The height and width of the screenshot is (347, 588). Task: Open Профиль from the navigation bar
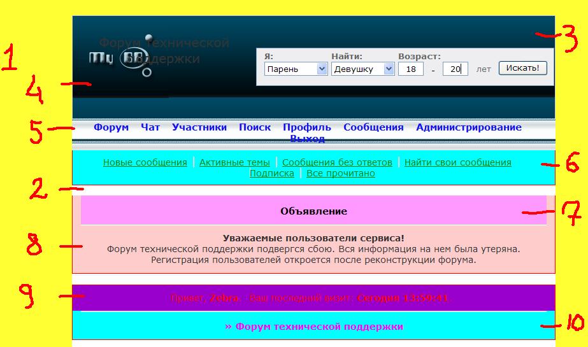307,127
